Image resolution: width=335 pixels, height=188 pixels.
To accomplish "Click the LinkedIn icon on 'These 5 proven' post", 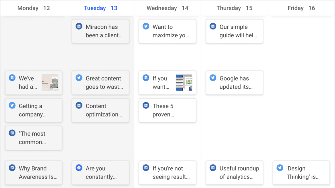I will 146,105.
